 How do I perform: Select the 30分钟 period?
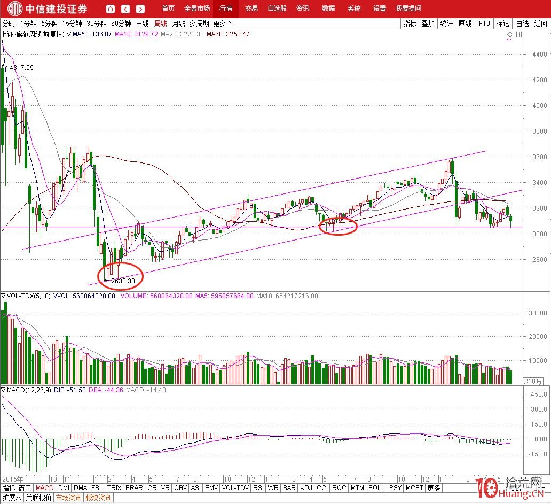(96, 24)
